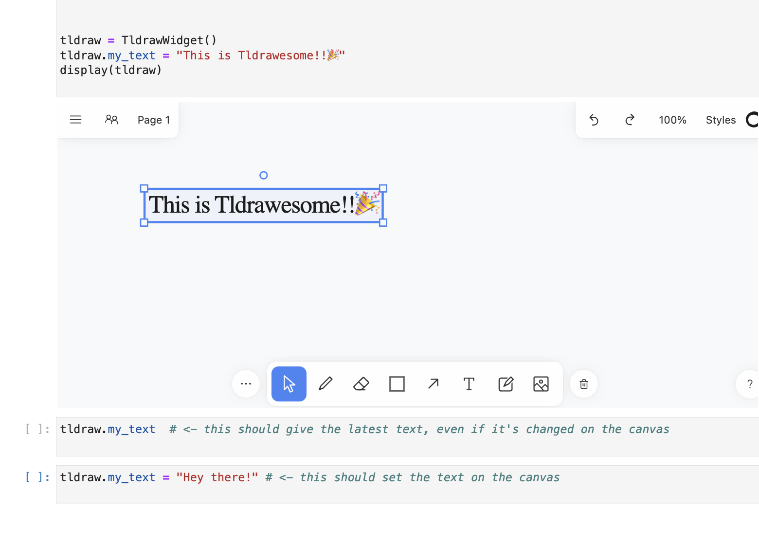Activate the Text tool
This screenshot has height=546, width=759.
(x=469, y=384)
